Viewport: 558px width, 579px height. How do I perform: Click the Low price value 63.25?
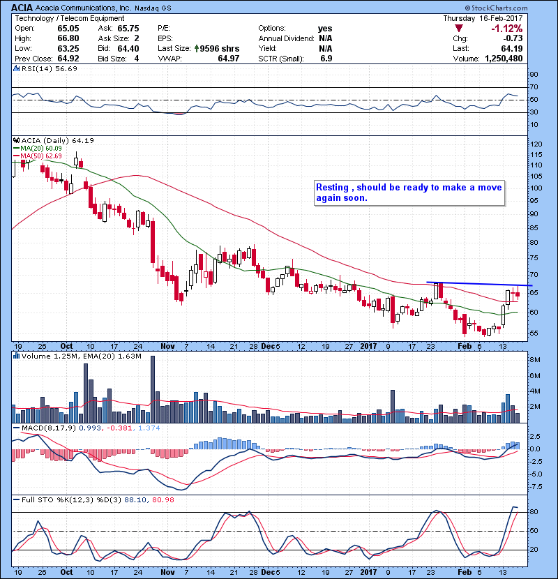68,48
